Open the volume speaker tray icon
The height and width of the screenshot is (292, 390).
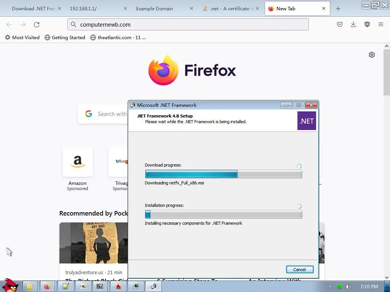(348, 287)
